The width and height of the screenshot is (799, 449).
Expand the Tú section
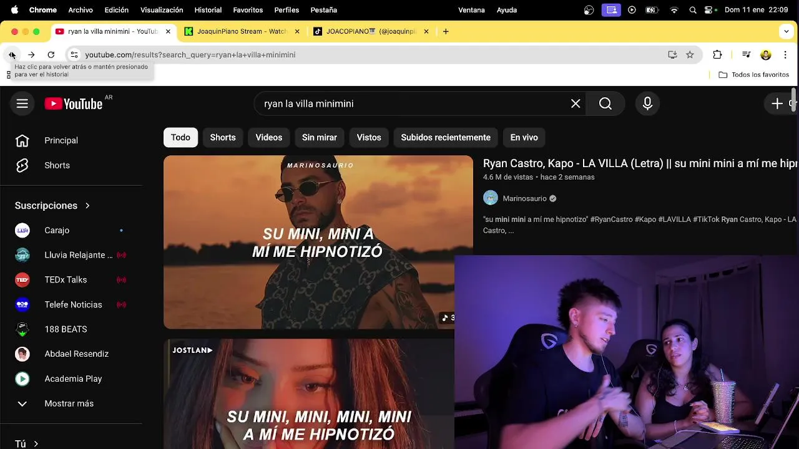tap(27, 444)
